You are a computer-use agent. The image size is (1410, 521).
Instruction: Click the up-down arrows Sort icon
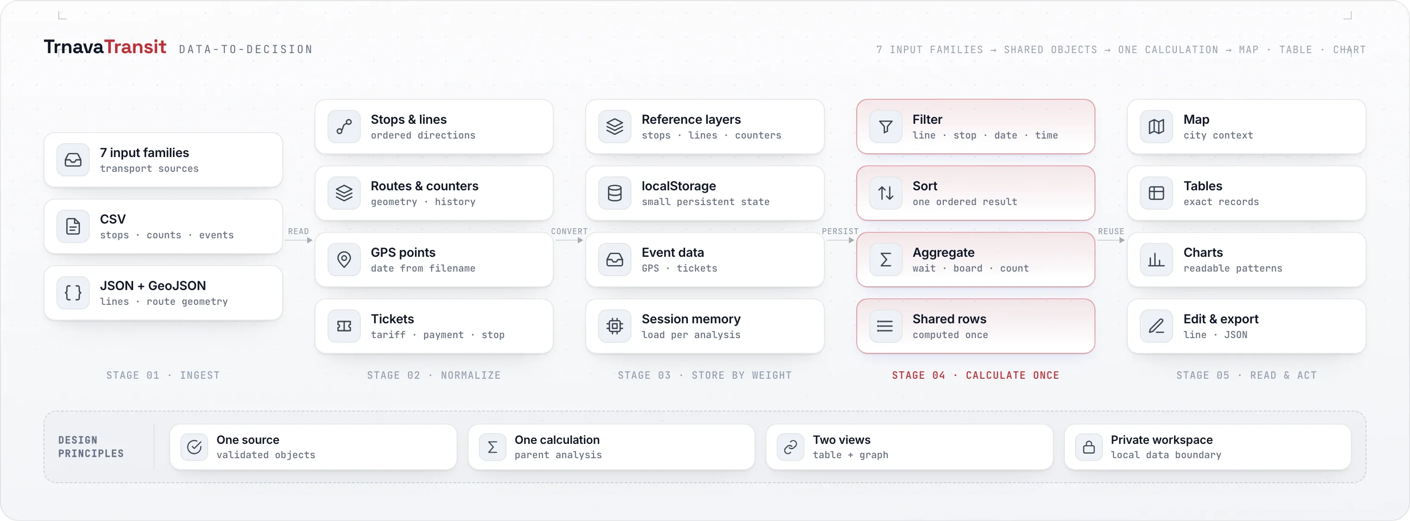point(885,193)
